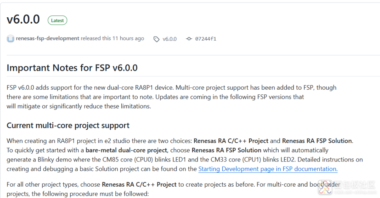Open the renesas-fsp-development author profile link
Image resolution: width=380 pixels, height=198 pixels.
(47, 38)
